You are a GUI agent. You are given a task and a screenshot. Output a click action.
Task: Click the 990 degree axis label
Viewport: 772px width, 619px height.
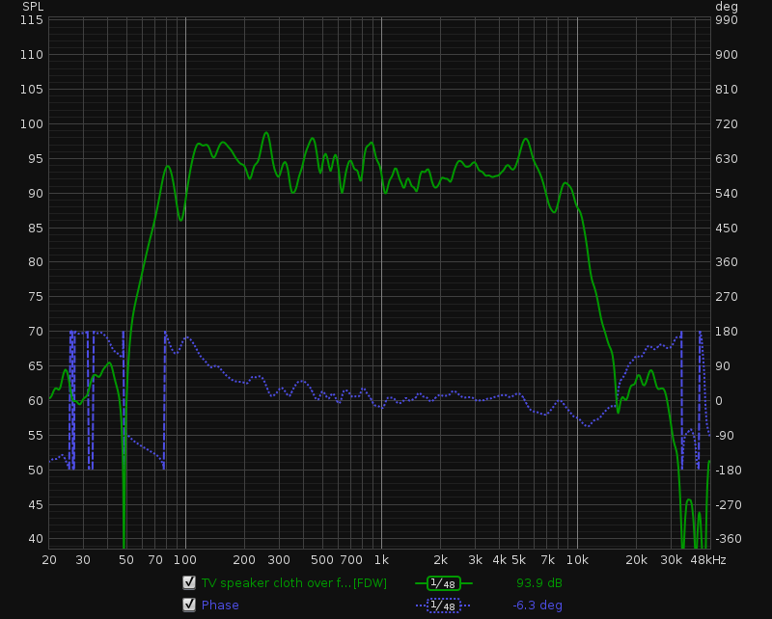727,20
